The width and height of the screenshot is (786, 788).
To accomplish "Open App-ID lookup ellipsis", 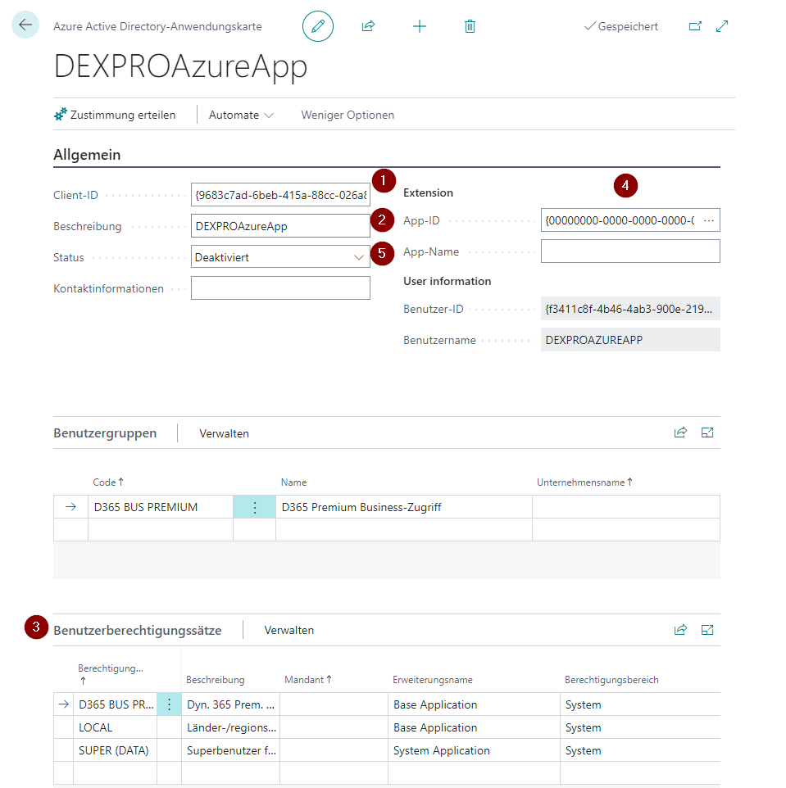I will [710, 220].
